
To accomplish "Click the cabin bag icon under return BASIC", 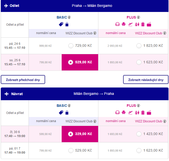I will pyautogui.click(x=67, y=112).
